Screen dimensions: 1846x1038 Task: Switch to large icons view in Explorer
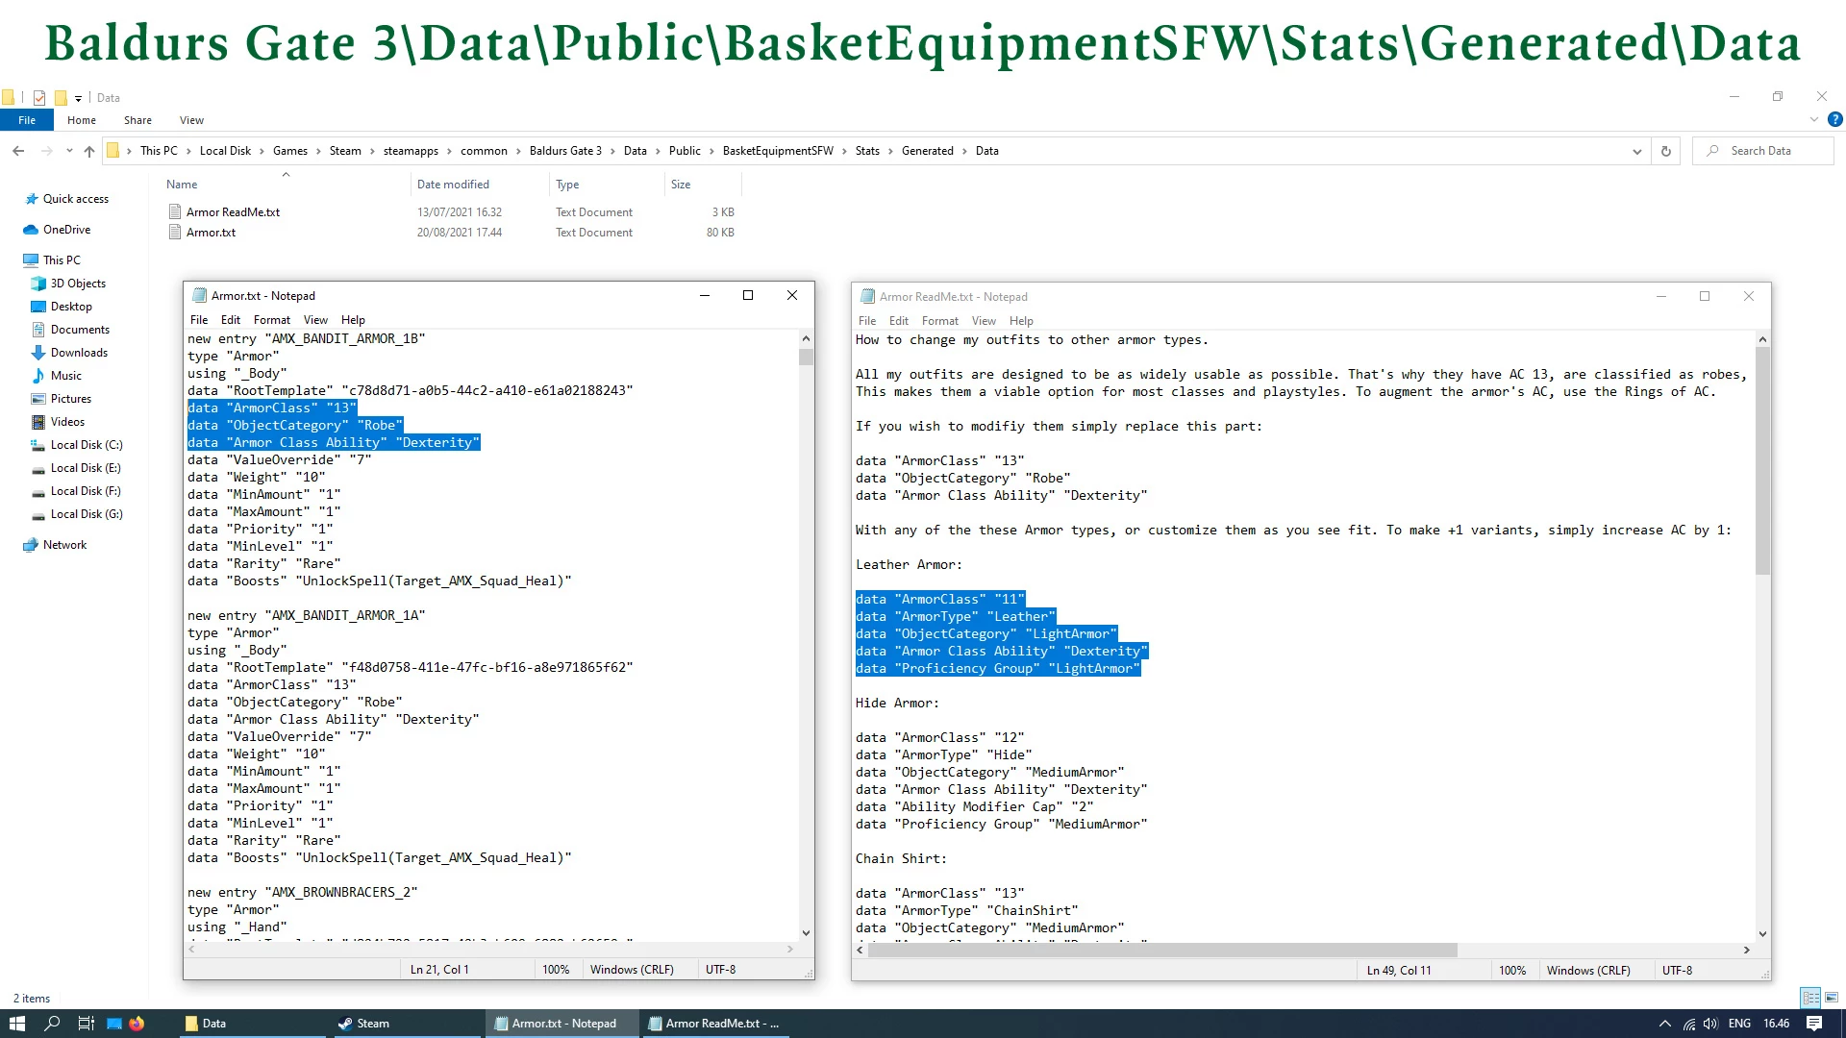(x=1832, y=998)
